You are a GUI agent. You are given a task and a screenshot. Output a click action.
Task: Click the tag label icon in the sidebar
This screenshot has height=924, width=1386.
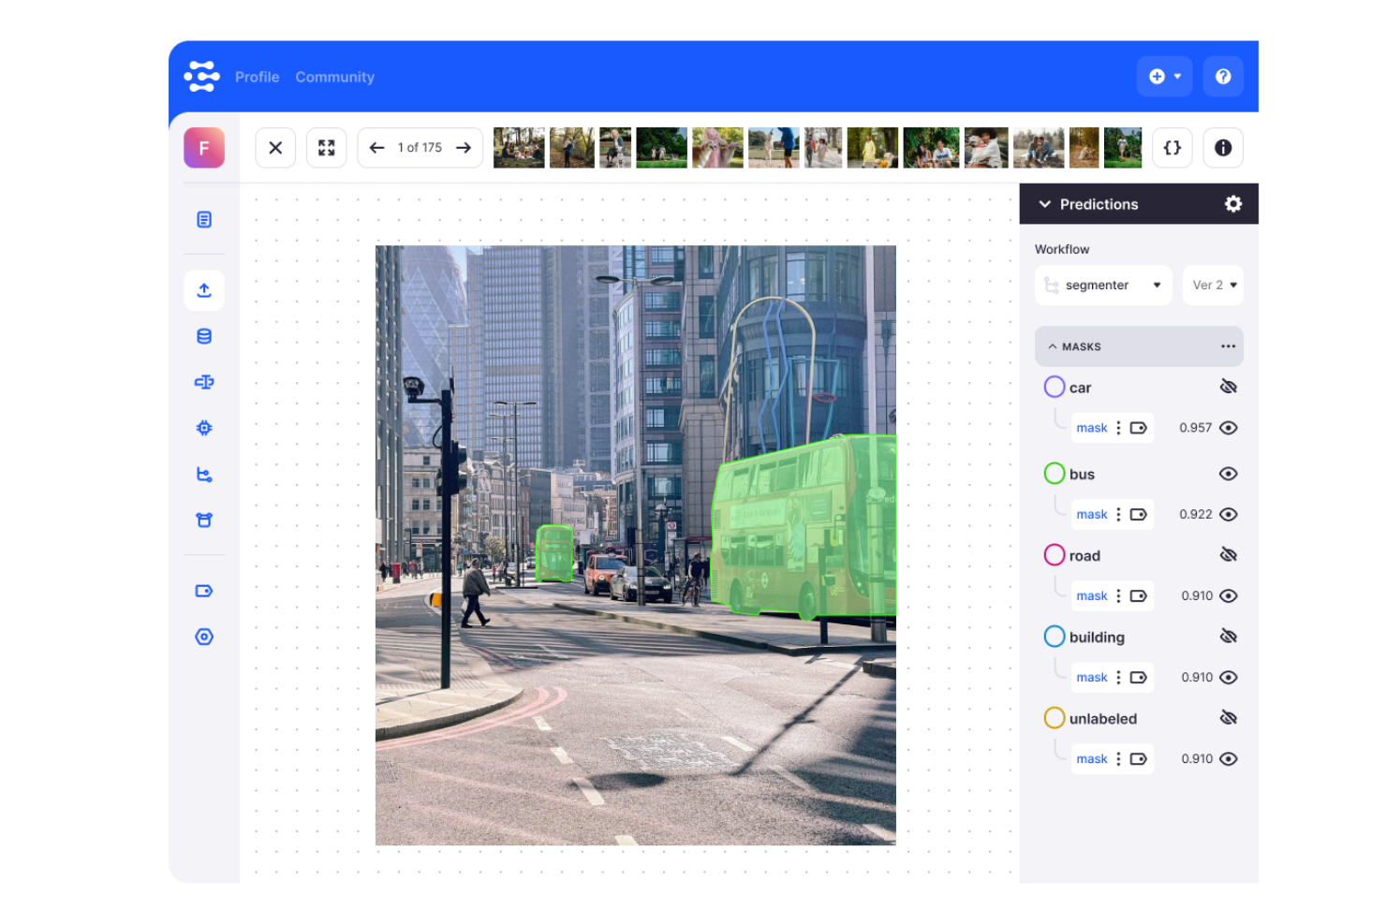[x=204, y=590]
